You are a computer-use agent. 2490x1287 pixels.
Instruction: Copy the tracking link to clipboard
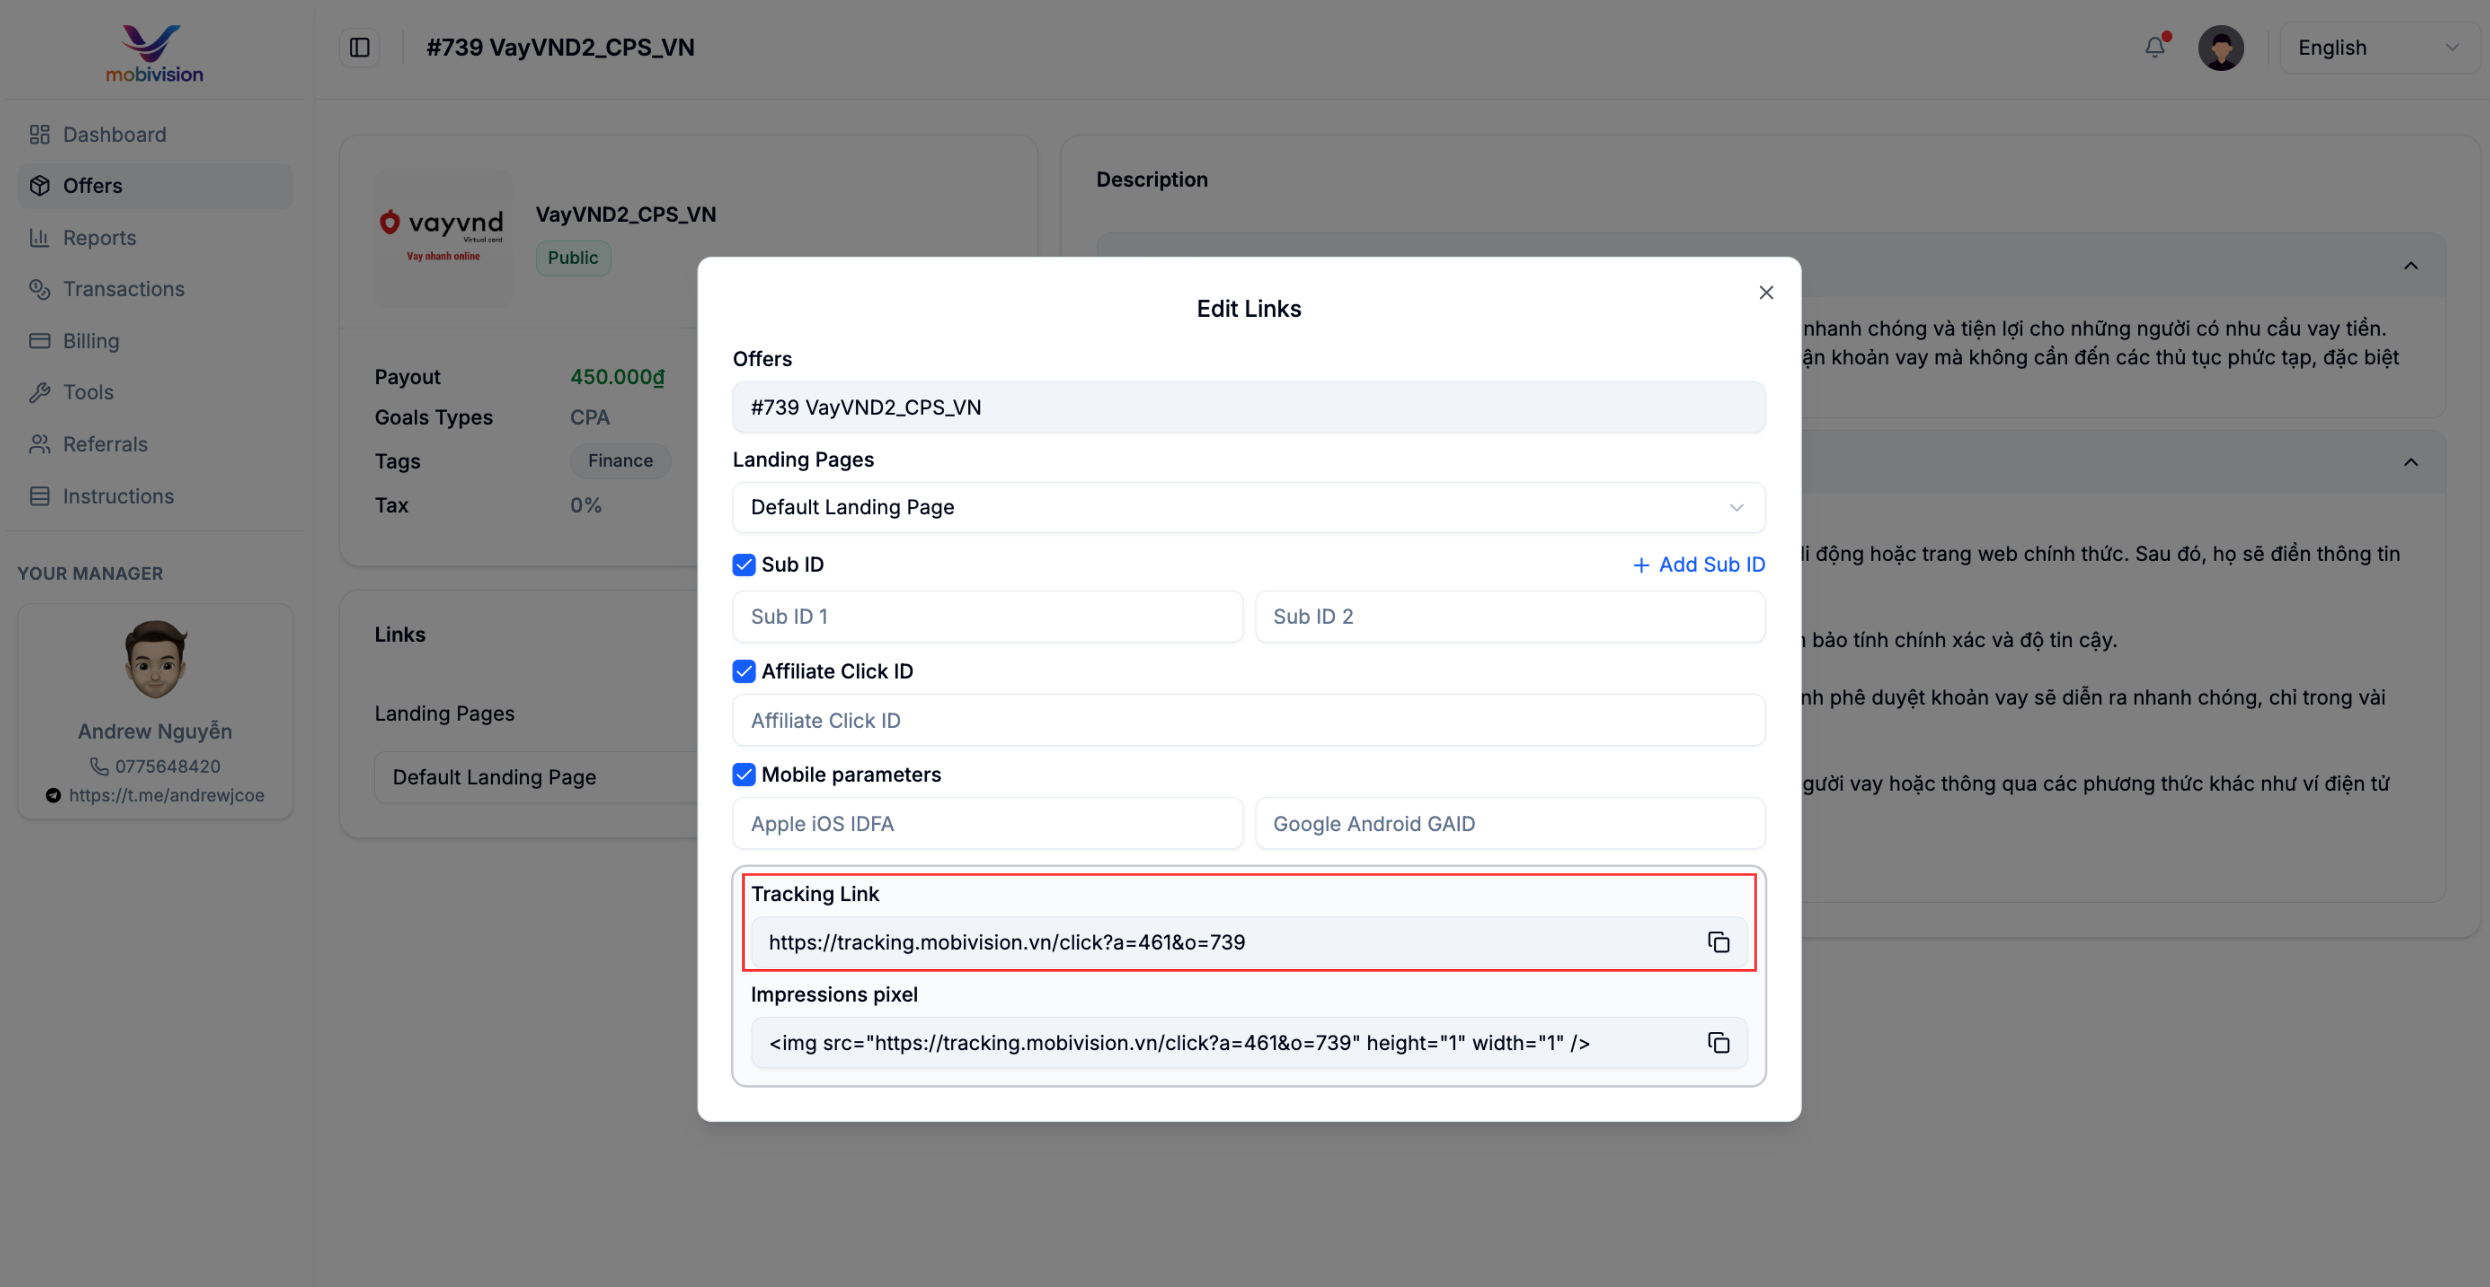coord(1718,942)
